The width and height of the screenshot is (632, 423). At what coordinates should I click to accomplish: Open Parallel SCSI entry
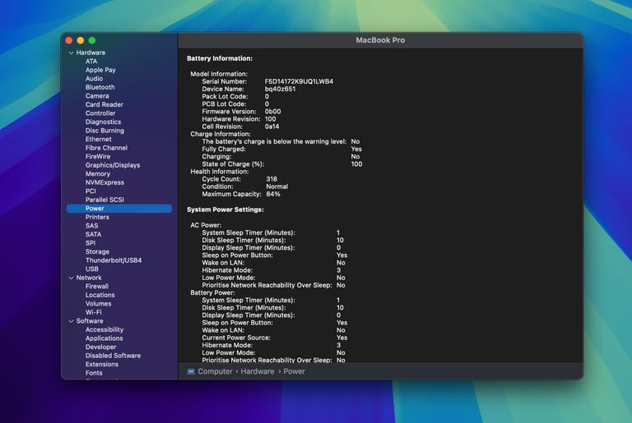coord(105,200)
